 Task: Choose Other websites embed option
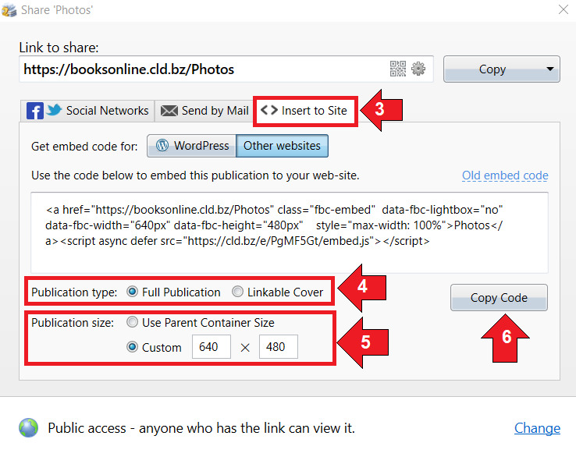tap(282, 146)
